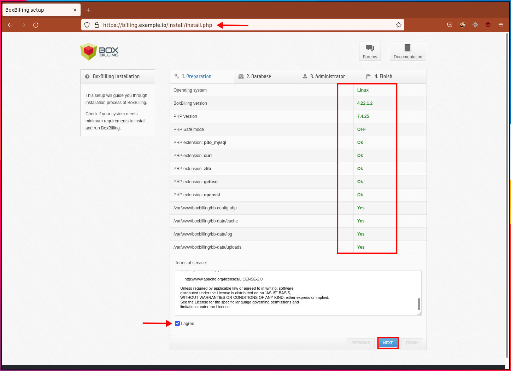This screenshot has height=371, width=511.
Task: Click the 'Linux' operating system value
Action: [363, 90]
